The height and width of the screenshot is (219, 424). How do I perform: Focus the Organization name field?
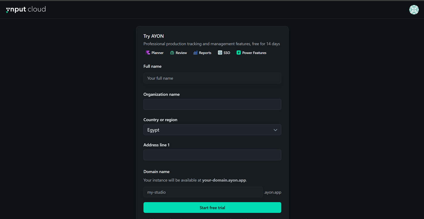tap(212, 104)
